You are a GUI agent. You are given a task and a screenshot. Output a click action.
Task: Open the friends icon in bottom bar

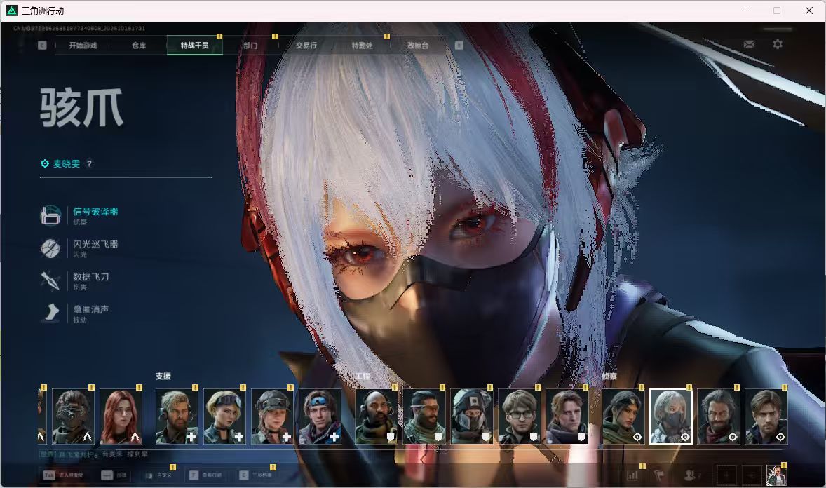tap(690, 475)
